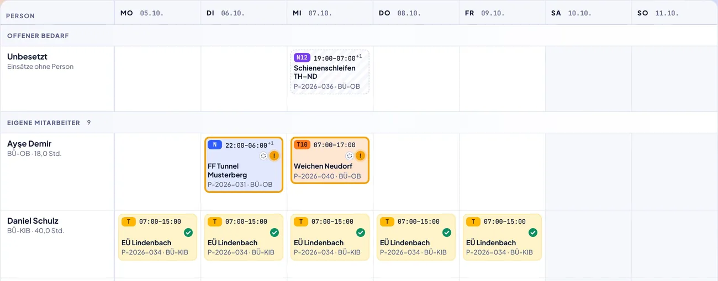718x281 pixels.
Task: Click yellow T badge on Wednesday Daniel Schulz shift
Action: point(301,221)
